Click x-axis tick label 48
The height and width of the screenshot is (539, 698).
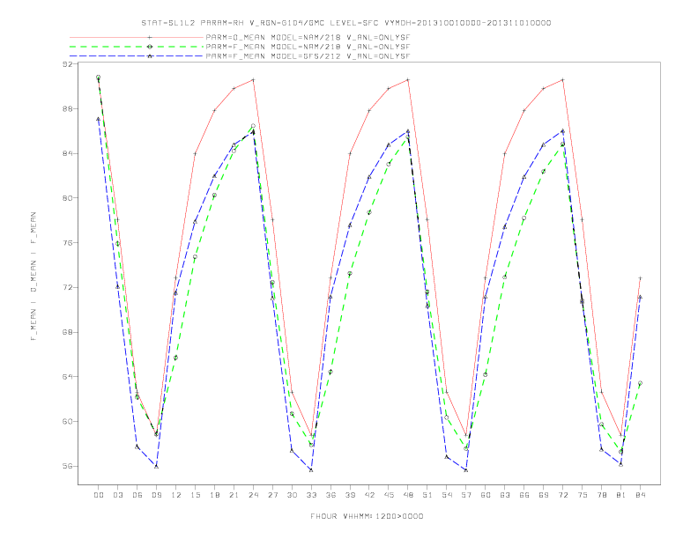coord(408,495)
